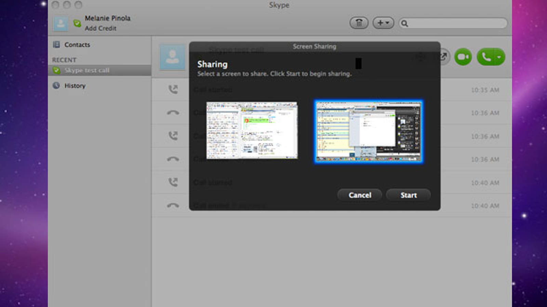Click the magnifier search icon
The height and width of the screenshot is (307, 547).
click(x=404, y=24)
